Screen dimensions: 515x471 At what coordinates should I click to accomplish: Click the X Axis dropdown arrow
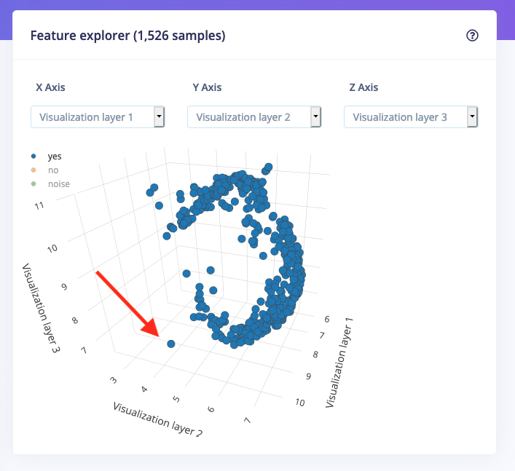tap(159, 116)
